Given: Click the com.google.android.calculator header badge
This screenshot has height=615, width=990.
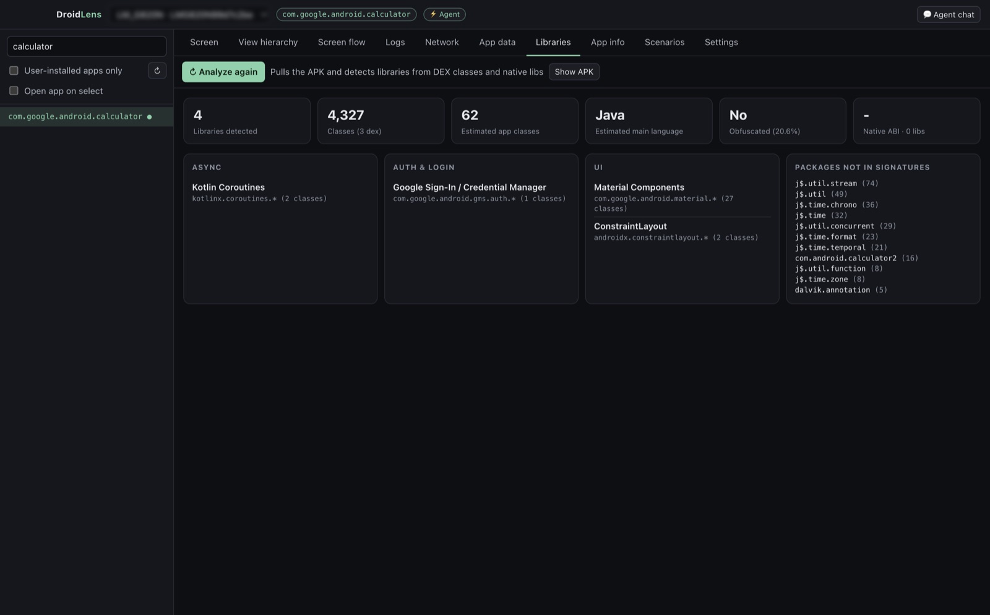Looking at the screenshot, I should pos(346,14).
